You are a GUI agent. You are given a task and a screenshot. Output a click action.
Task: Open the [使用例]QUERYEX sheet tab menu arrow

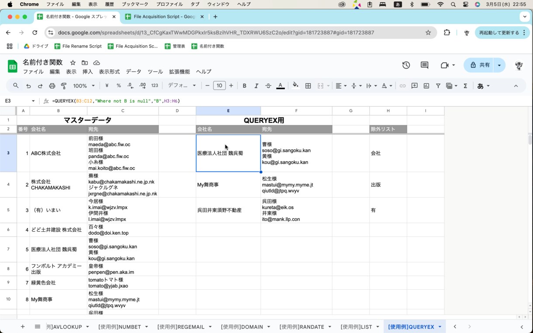(440, 327)
